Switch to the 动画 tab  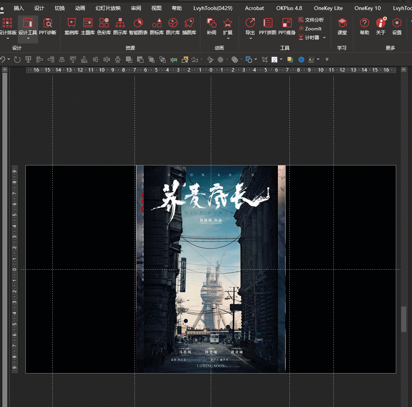(x=80, y=8)
